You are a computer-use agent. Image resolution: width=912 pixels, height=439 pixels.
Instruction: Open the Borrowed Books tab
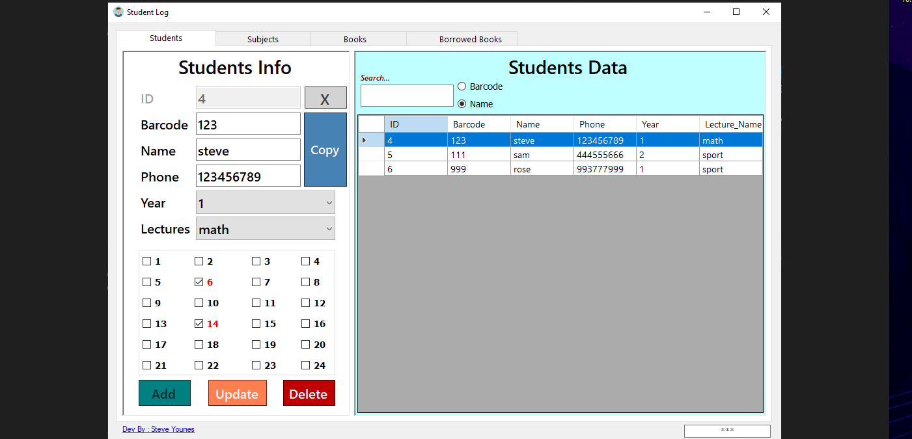tap(470, 39)
